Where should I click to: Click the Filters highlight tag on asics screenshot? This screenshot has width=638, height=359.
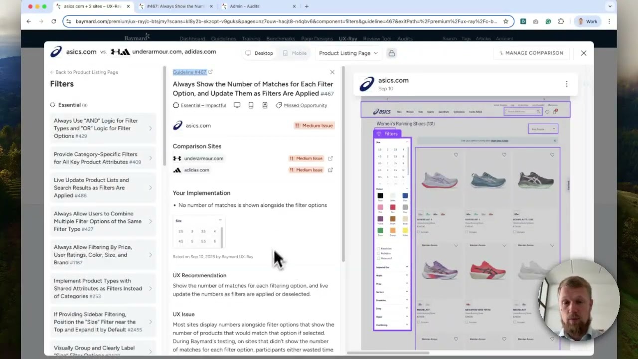[x=387, y=134]
